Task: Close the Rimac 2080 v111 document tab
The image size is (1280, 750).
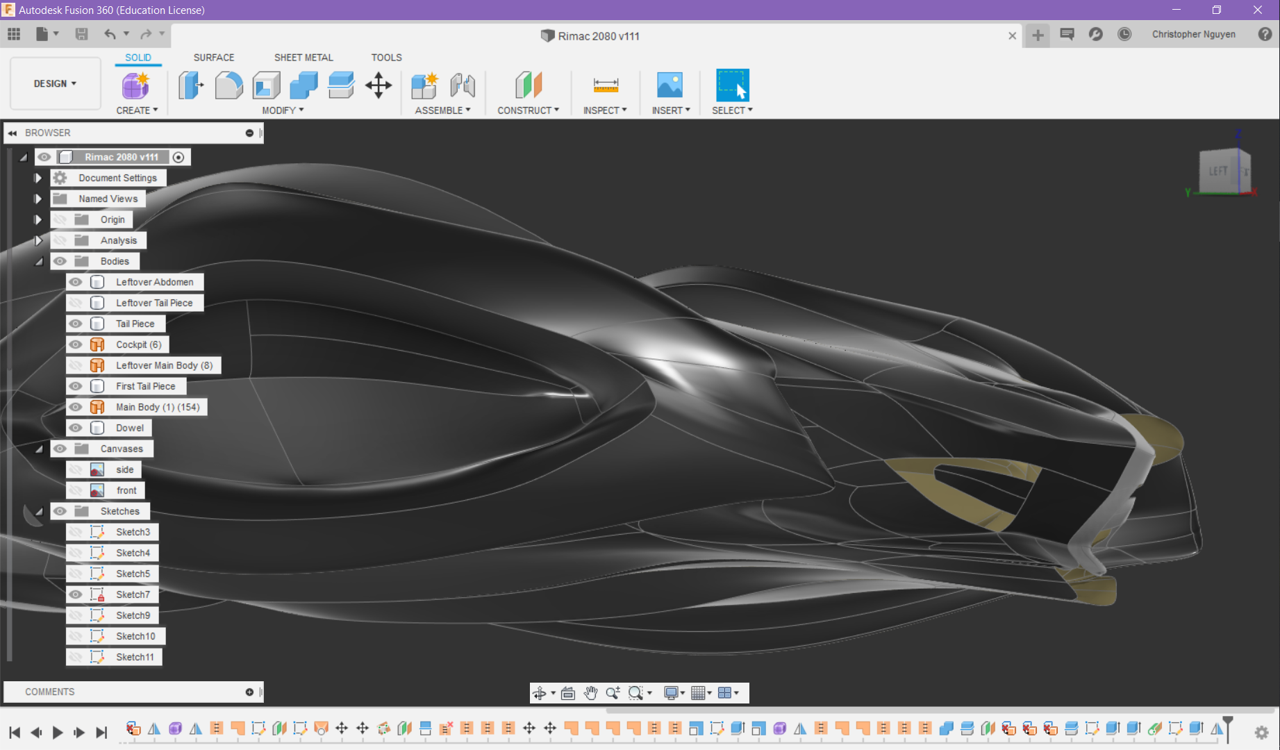Action: pos(1012,35)
